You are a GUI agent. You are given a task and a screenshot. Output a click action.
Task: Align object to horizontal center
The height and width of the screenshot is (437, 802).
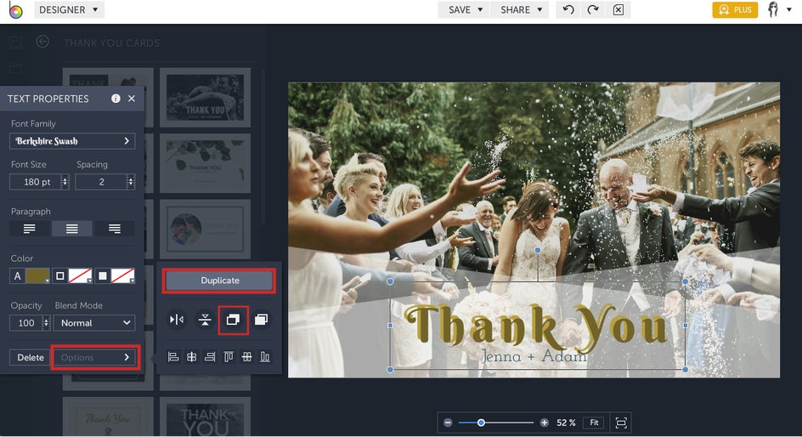click(191, 357)
